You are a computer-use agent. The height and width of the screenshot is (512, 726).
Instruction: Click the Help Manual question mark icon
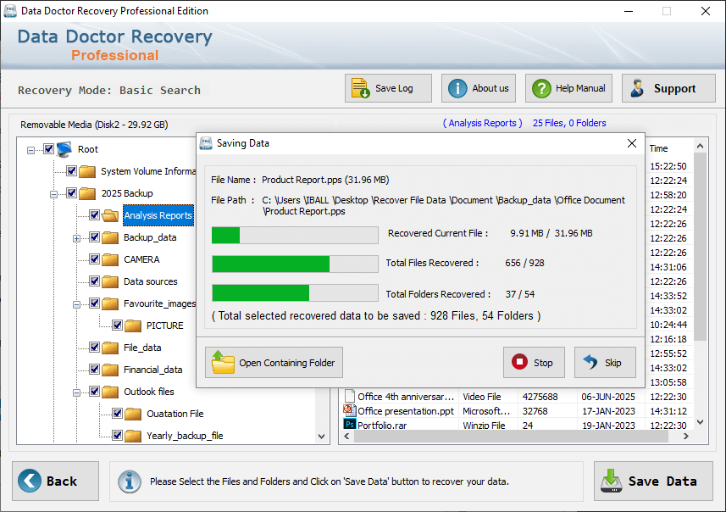coord(541,88)
